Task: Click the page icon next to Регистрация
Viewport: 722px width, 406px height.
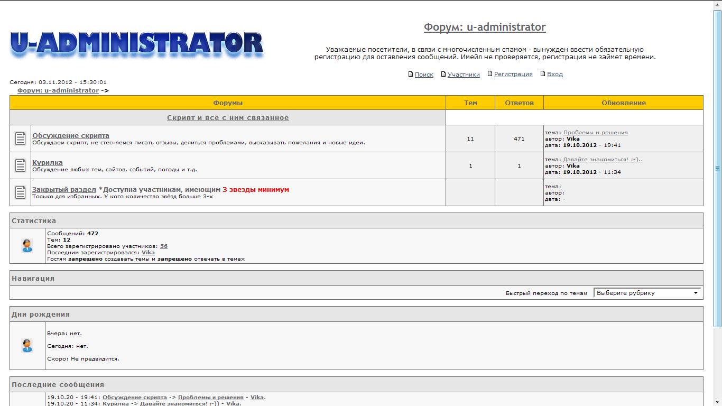Action: pos(490,74)
